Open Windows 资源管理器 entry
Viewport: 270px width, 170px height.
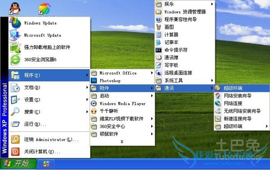pyautogui.click(x=185, y=12)
